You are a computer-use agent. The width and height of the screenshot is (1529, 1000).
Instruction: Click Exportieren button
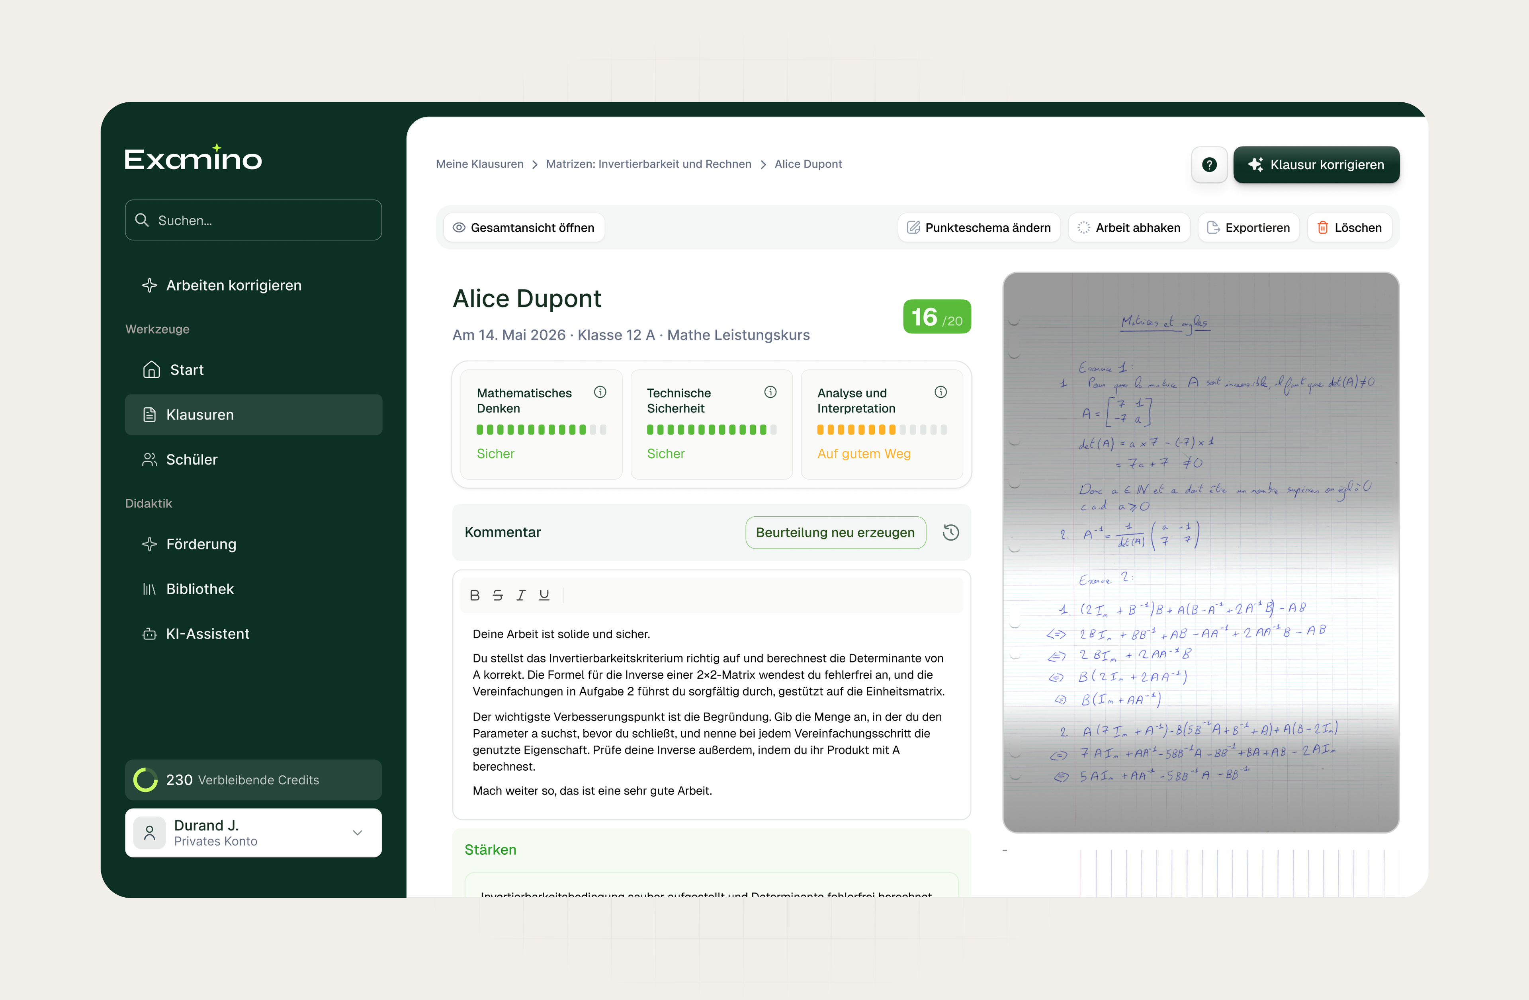(x=1248, y=227)
